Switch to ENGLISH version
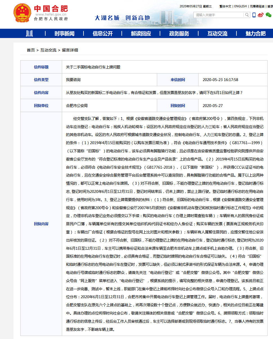The image size is (273, 339). pyautogui.click(x=240, y=6)
